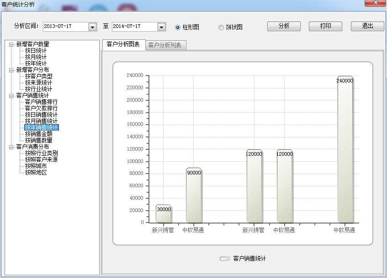Click the 240000 bar in the chart

tap(345, 149)
